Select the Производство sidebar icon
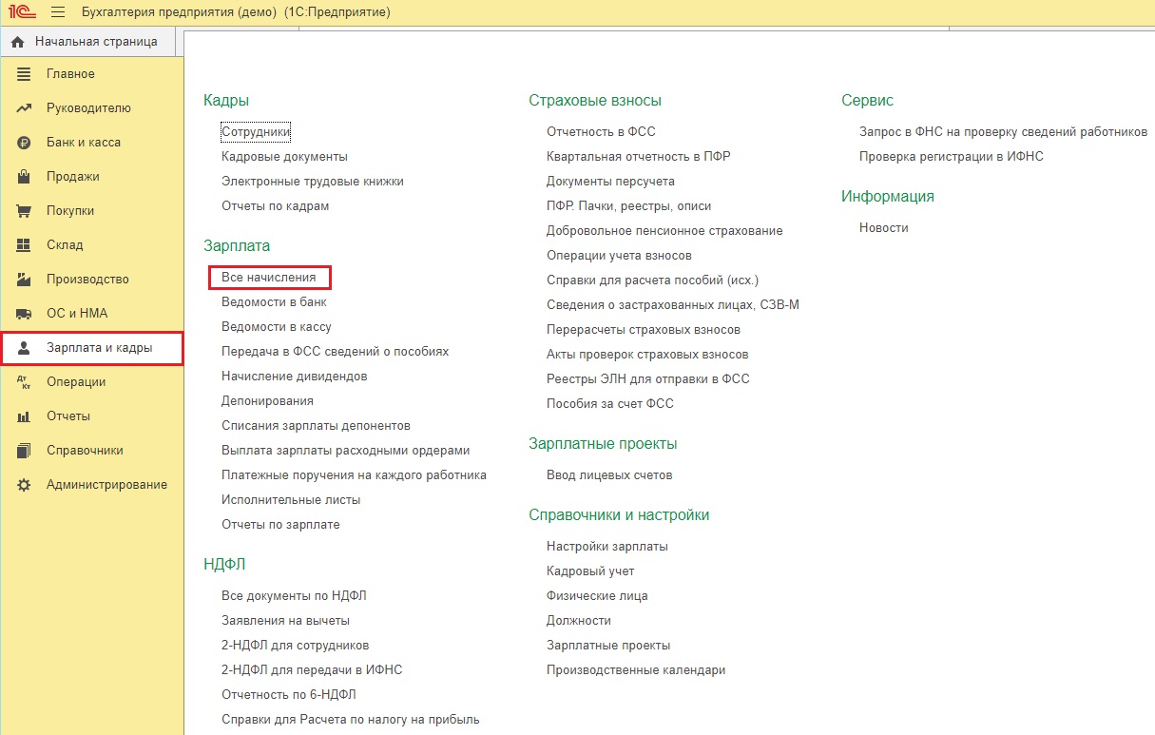1155x735 pixels. coord(23,279)
